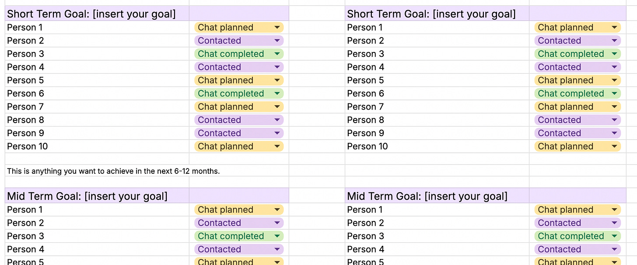Open Person 2 dropdown in right Mid Term table

click(x=614, y=223)
